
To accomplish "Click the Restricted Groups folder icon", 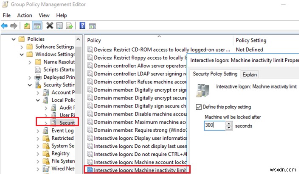I will 46,138.
